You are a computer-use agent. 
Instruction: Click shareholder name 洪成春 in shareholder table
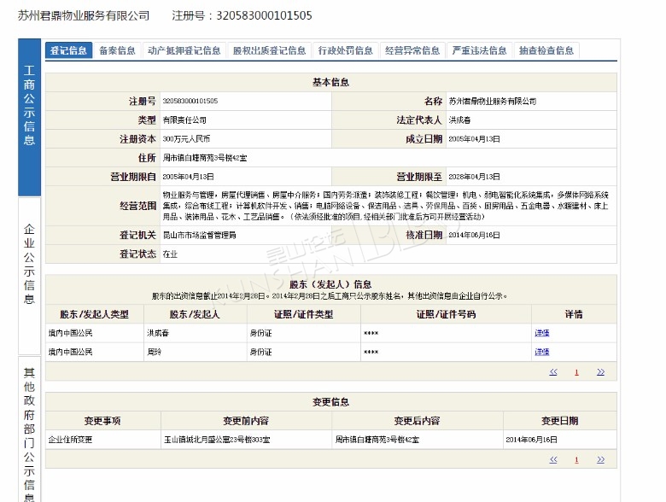coord(158,333)
